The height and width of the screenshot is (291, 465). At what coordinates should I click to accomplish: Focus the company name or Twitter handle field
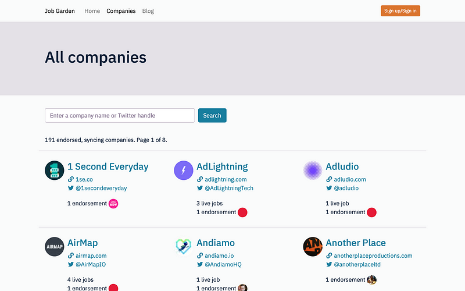coord(120,115)
